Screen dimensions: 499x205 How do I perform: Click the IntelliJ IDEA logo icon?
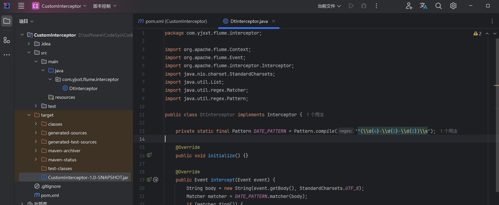pyautogui.click(x=6, y=6)
